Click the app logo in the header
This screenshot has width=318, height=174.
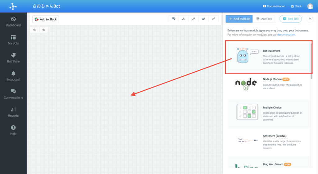point(13,7)
